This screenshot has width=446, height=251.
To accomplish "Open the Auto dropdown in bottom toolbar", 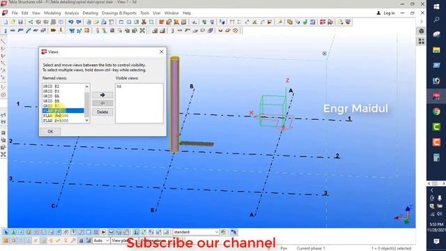I will (101, 241).
